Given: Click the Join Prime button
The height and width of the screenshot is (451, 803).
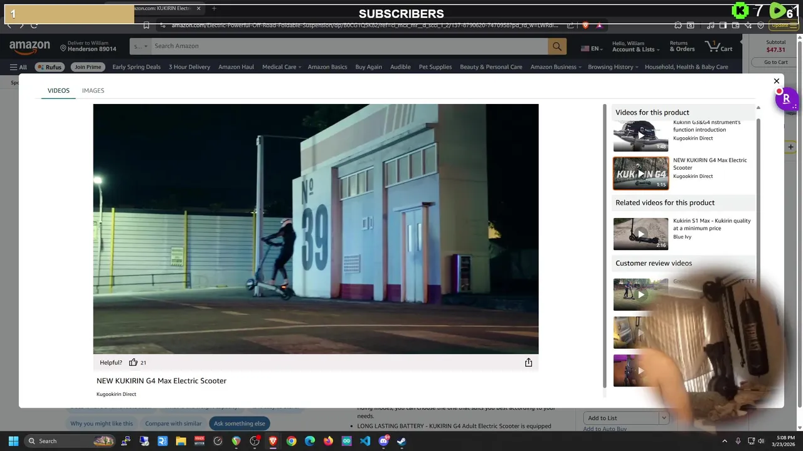Looking at the screenshot, I should click(88, 67).
